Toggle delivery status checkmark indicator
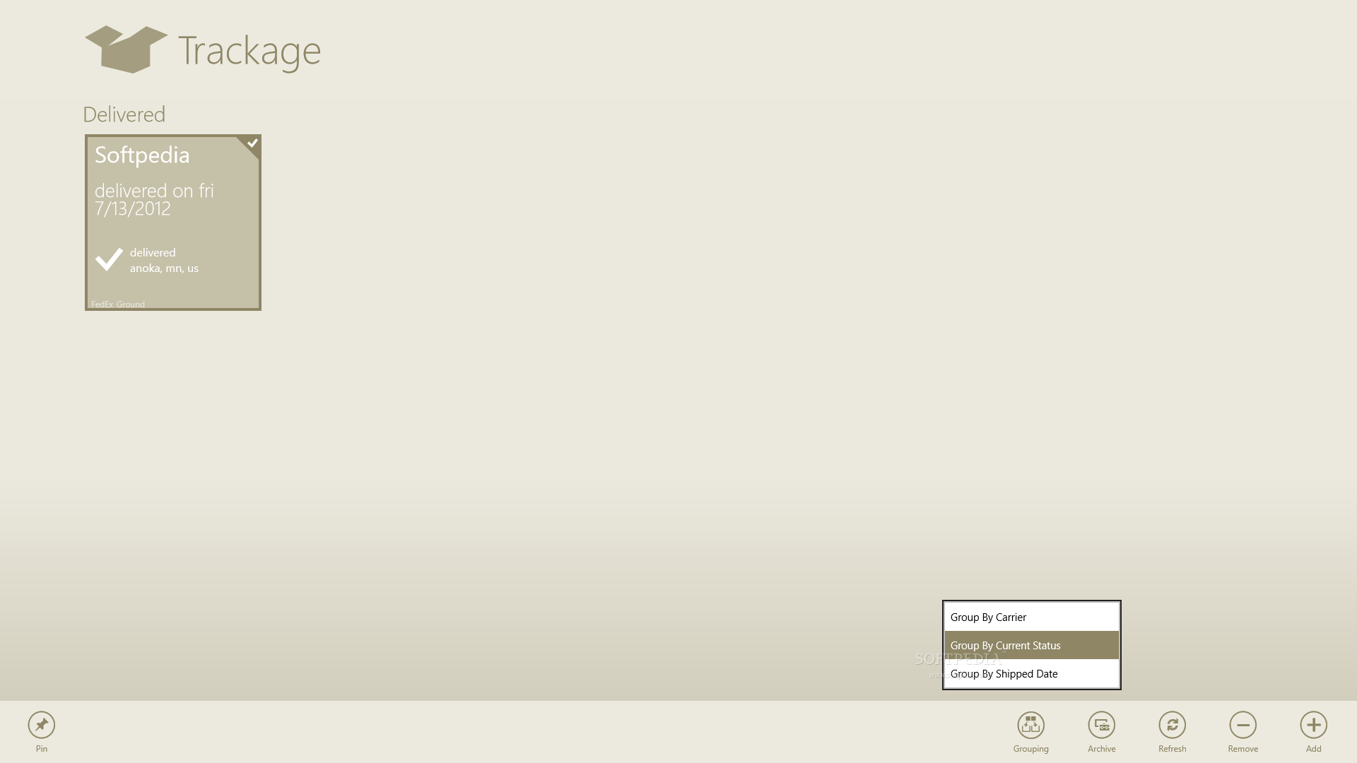The width and height of the screenshot is (1357, 763). coord(252,143)
